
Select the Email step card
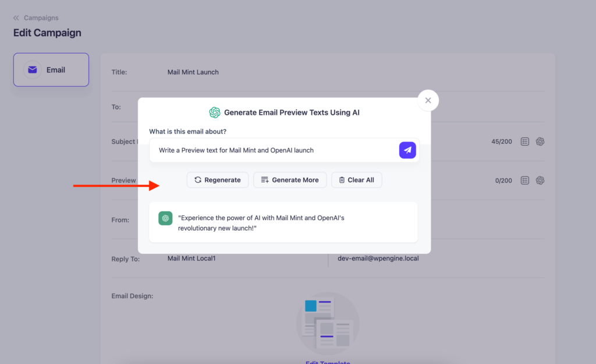[51, 70]
